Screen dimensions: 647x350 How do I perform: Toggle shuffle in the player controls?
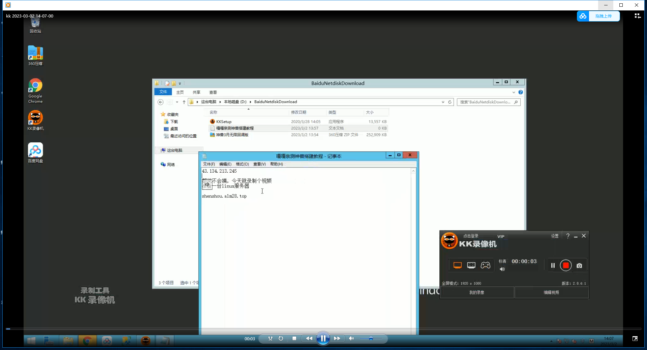pyautogui.click(x=270, y=339)
